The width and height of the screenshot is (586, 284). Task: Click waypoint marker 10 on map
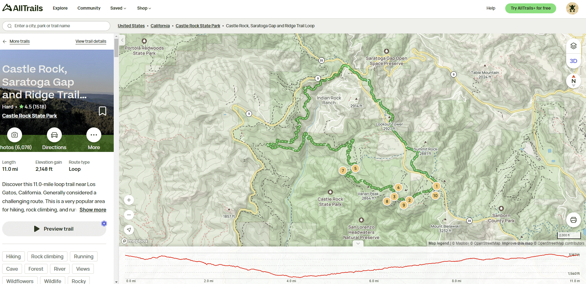(x=435, y=196)
